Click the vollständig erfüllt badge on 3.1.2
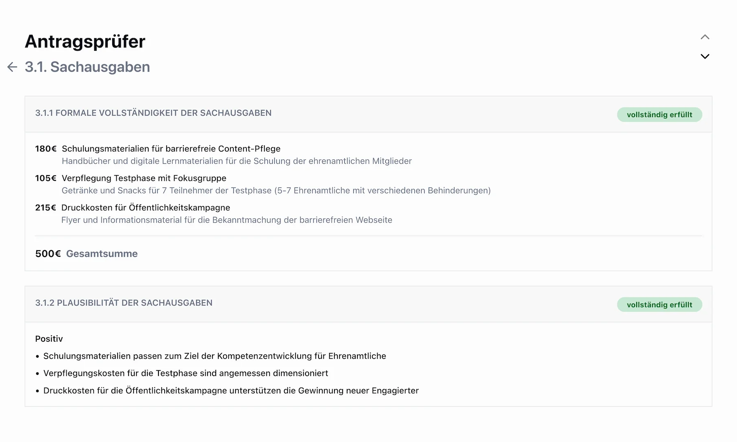The image size is (737, 442). pos(659,304)
